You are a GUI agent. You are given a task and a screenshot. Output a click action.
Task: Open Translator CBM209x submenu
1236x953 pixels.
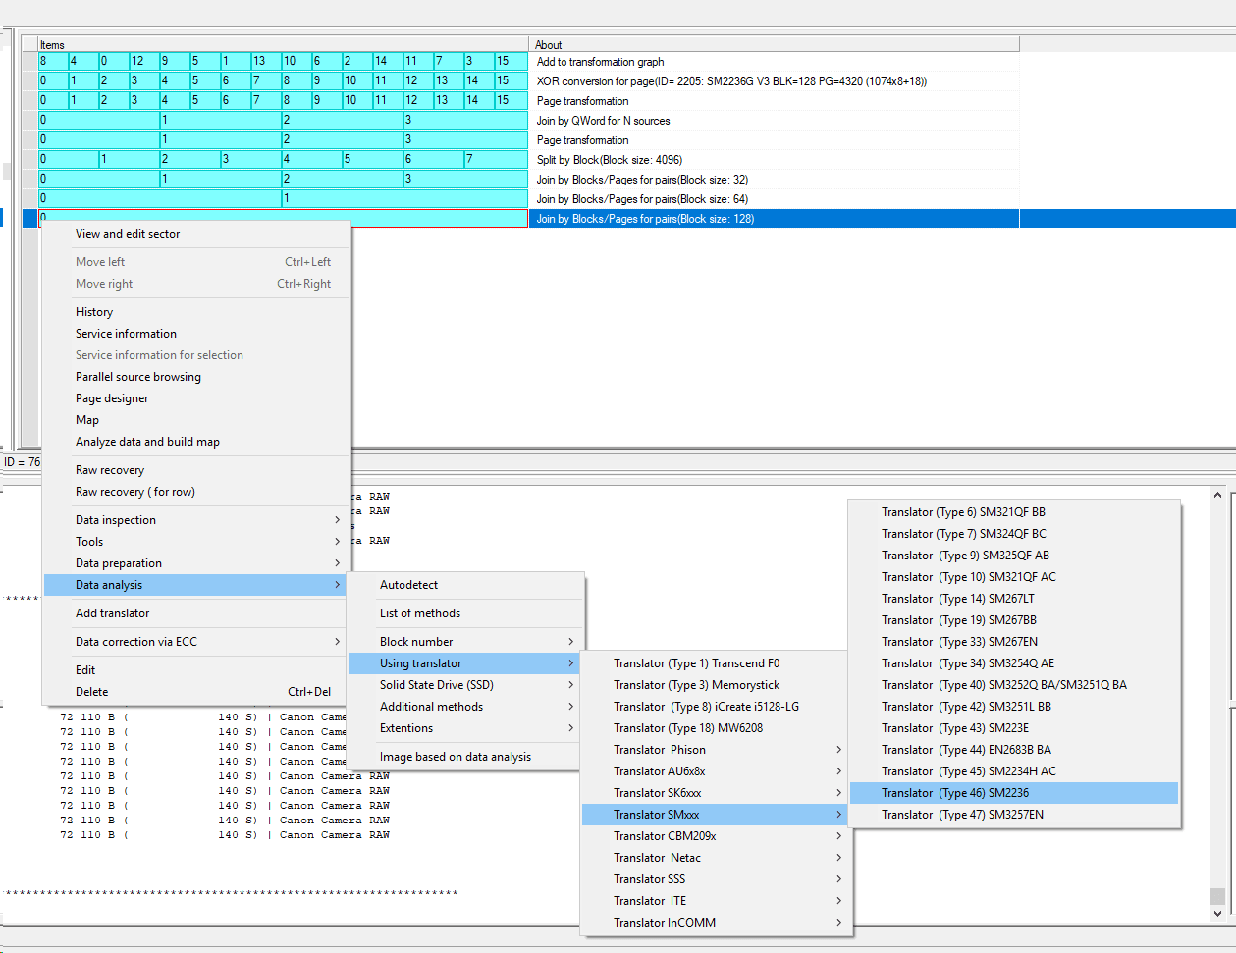pos(717,836)
